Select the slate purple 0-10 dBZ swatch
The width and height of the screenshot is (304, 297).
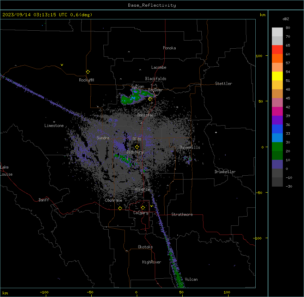tap(277, 164)
